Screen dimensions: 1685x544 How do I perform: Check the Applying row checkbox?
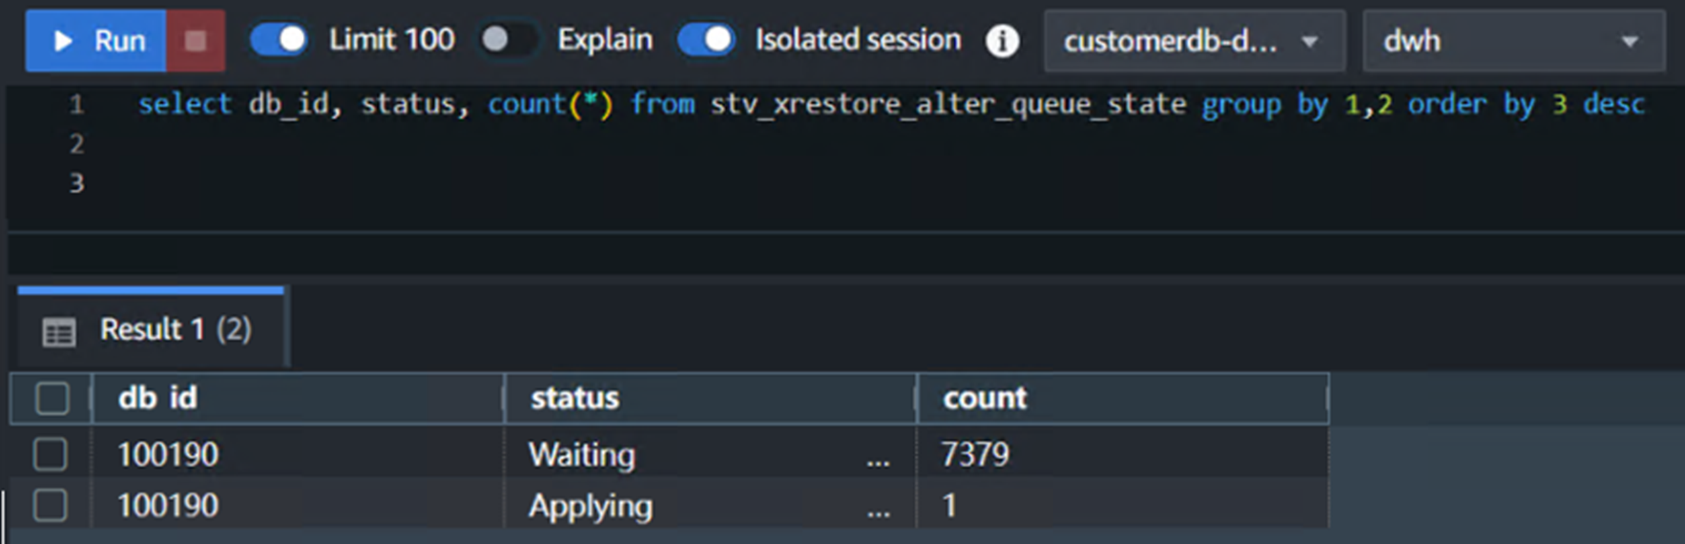point(50,506)
